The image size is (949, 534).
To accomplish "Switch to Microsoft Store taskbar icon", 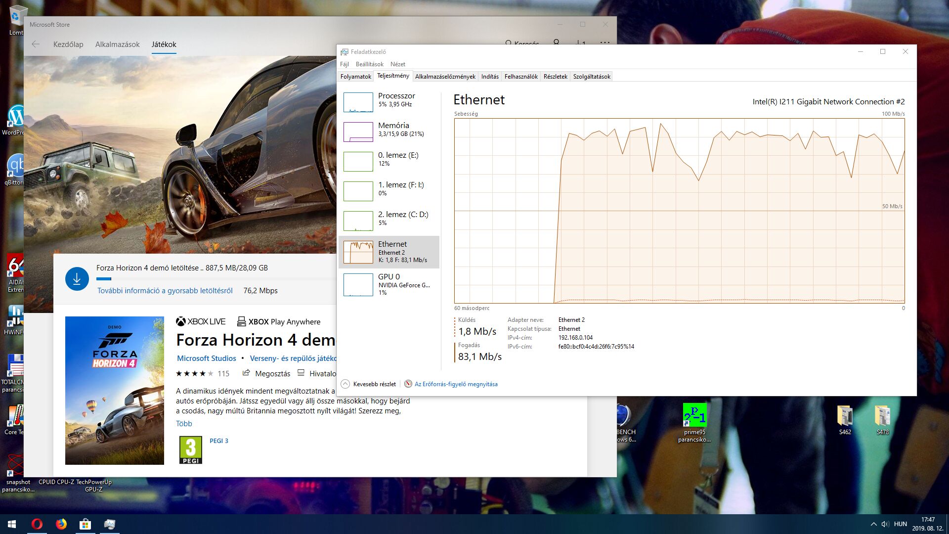I will (x=86, y=524).
